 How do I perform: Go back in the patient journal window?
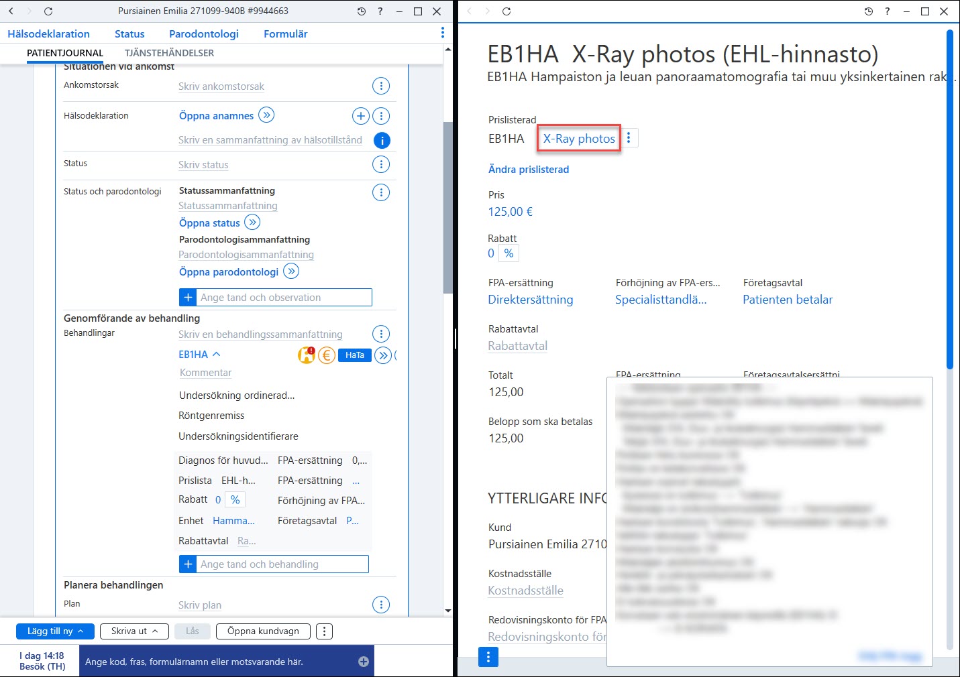pyautogui.click(x=11, y=11)
